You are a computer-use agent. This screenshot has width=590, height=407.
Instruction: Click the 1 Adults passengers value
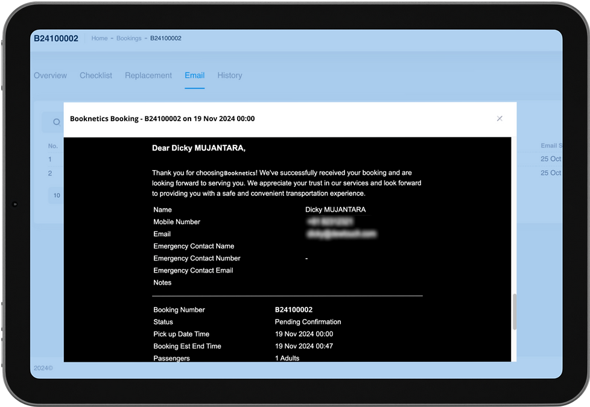tap(287, 358)
